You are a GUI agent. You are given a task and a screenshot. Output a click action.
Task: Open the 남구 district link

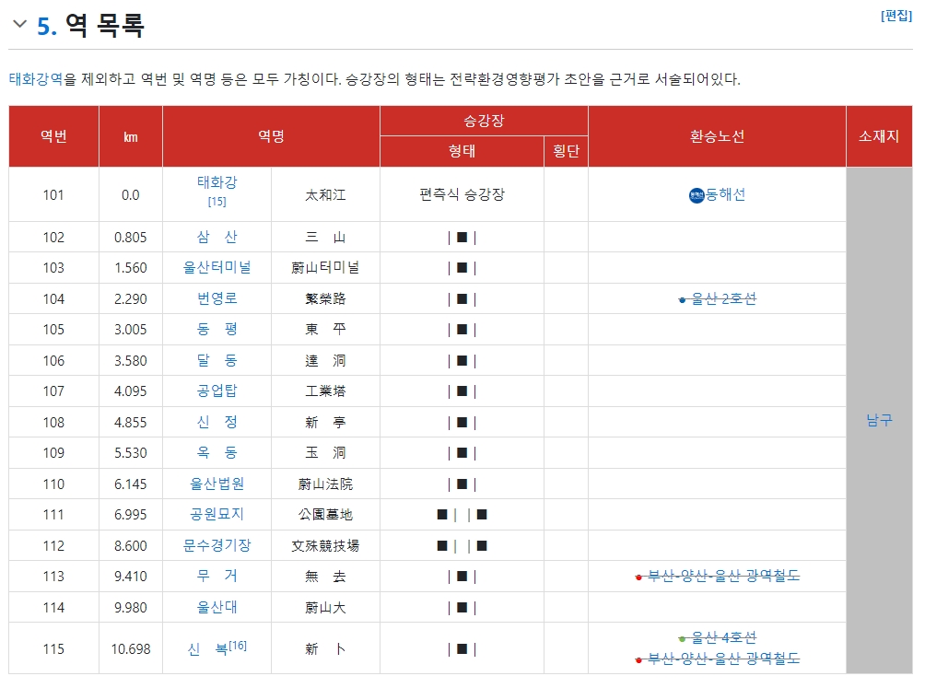point(879,420)
